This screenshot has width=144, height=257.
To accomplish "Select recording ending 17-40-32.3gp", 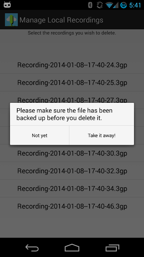I will pos(72,171).
